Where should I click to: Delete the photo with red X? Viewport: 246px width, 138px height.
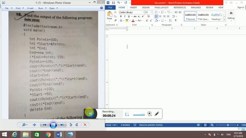(x=85, y=125)
